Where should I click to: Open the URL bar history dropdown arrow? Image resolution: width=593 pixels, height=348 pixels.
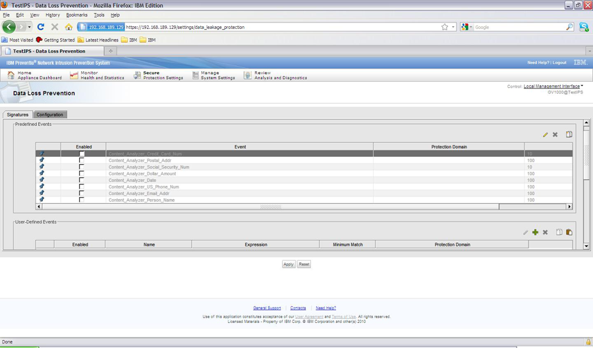pos(453,27)
